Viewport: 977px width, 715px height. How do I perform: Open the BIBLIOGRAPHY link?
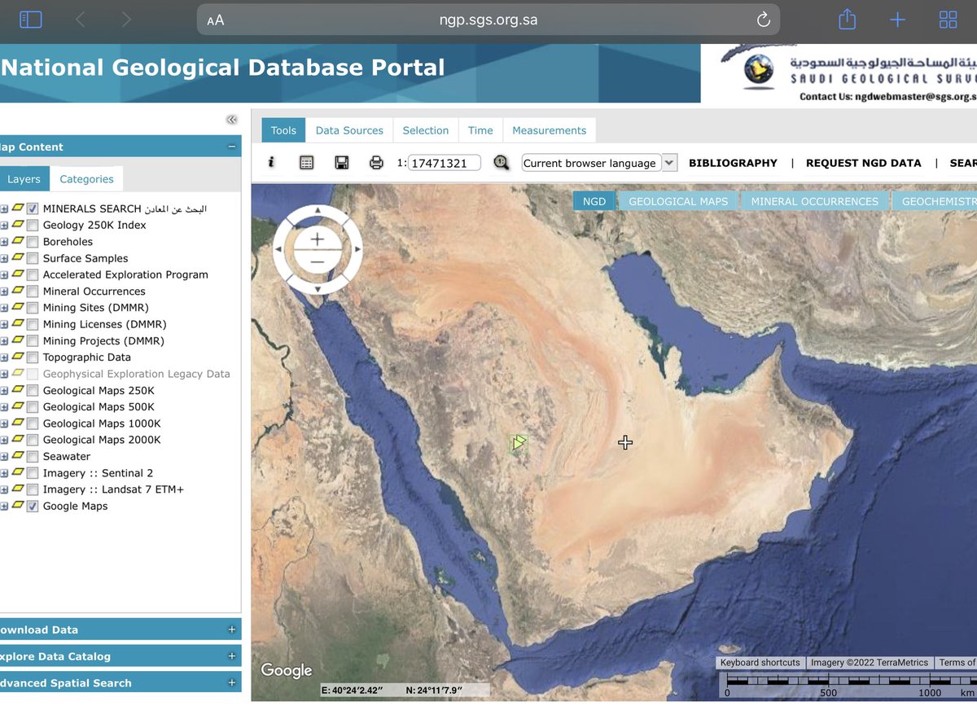point(733,163)
